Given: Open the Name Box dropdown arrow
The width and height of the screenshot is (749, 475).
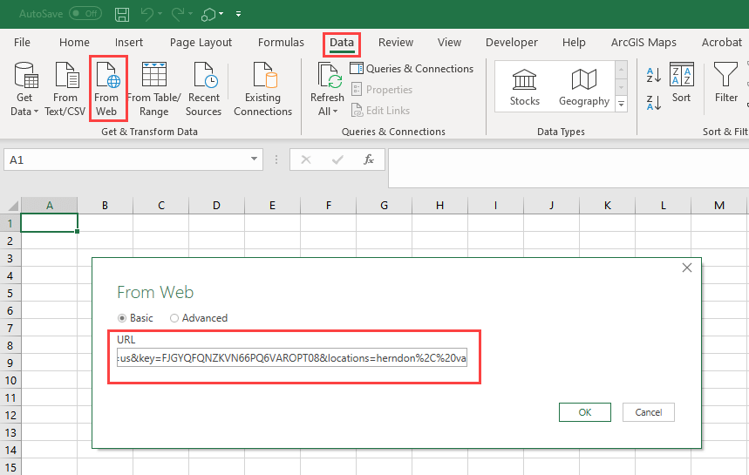Looking at the screenshot, I should (x=255, y=159).
